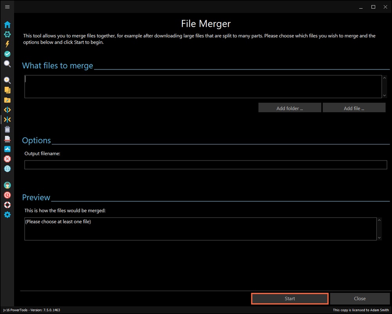This screenshot has width=392, height=314.
Task: Click the yellow lightning bolt sidebar icon
Action: [7, 44]
